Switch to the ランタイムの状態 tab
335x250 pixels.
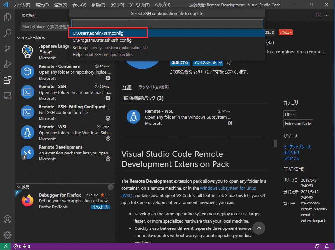[x=153, y=87]
